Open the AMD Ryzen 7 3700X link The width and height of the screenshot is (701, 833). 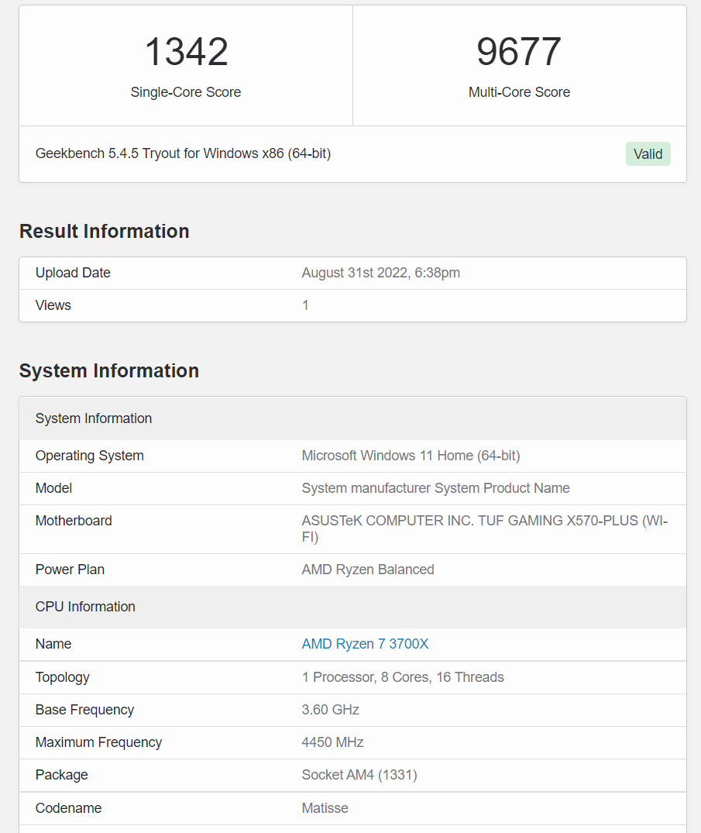coord(365,644)
